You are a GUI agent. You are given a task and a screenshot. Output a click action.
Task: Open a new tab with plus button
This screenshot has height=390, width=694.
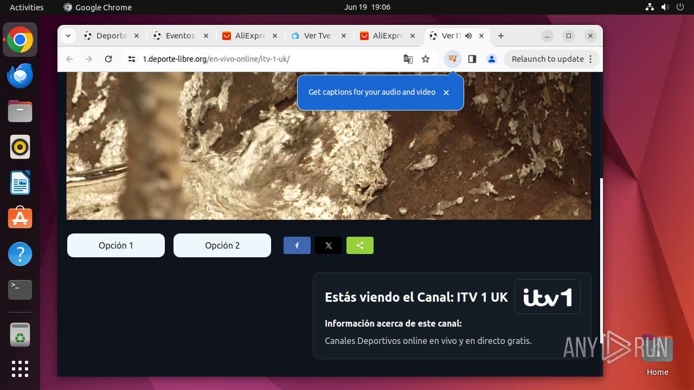point(501,36)
